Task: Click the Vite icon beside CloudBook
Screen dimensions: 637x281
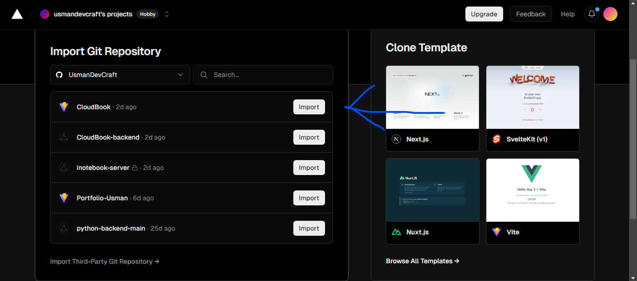Action: coord(64,107)
